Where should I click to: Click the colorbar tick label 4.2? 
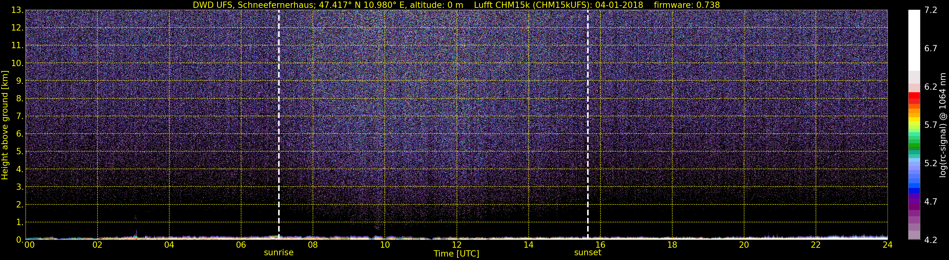(x=931, y=240)
